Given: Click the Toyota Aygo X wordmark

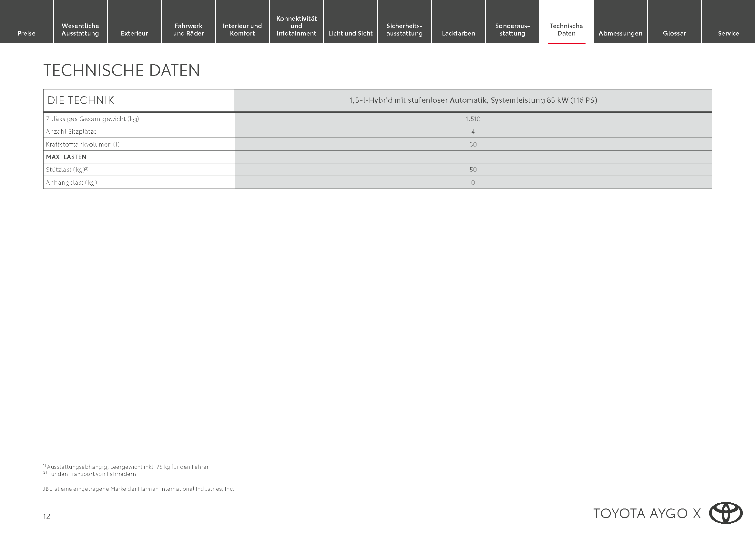Looking at the screenshot, I should coord(647,513).
